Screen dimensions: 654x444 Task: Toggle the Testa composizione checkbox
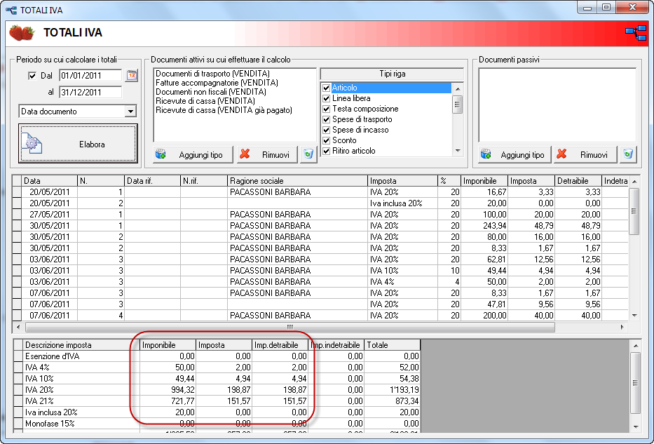327,109
